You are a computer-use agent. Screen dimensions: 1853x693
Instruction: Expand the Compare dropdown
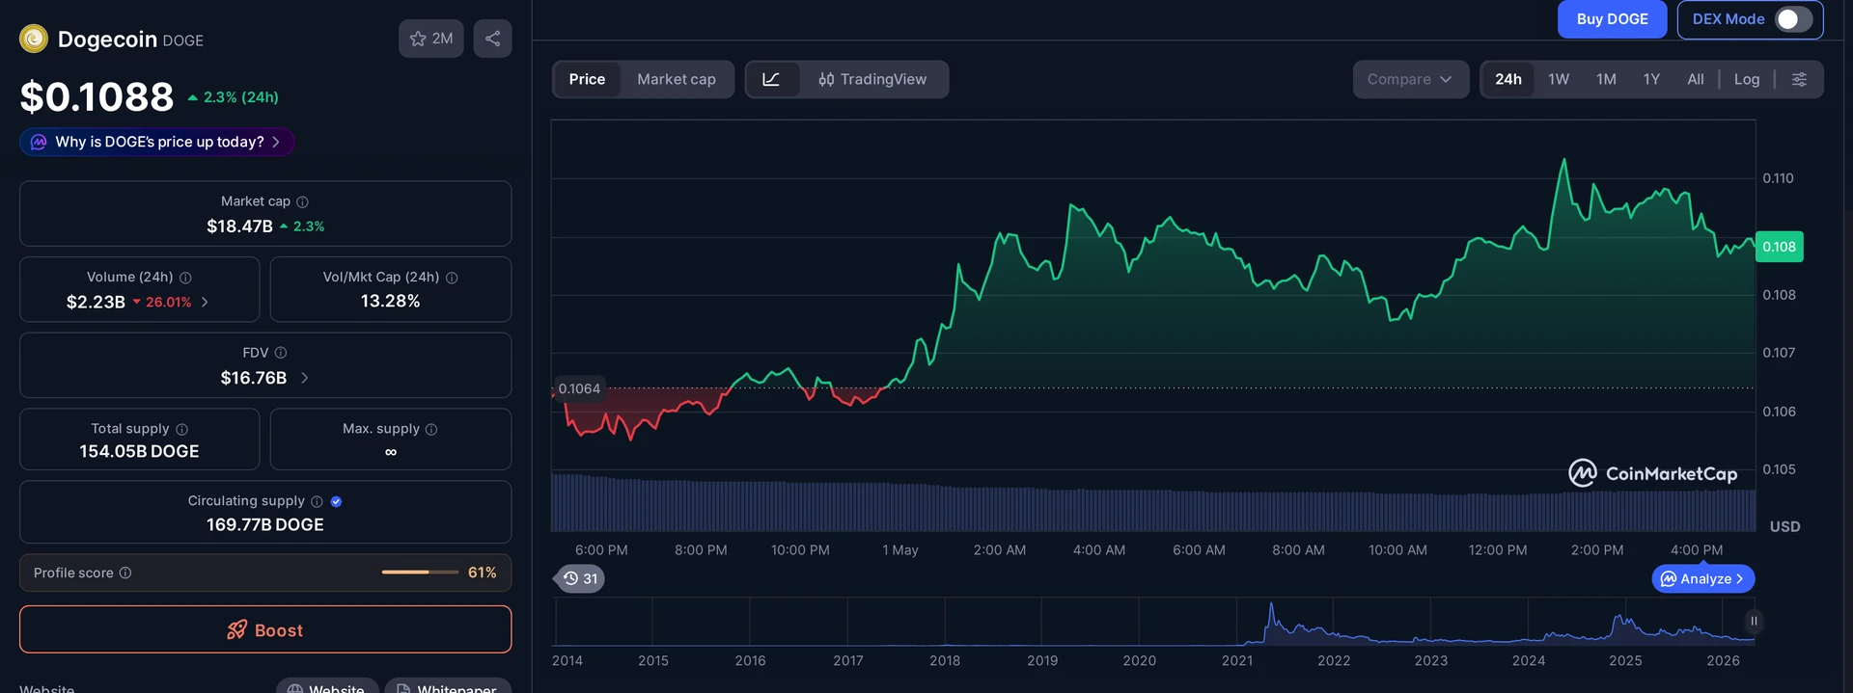(1410, 79)
